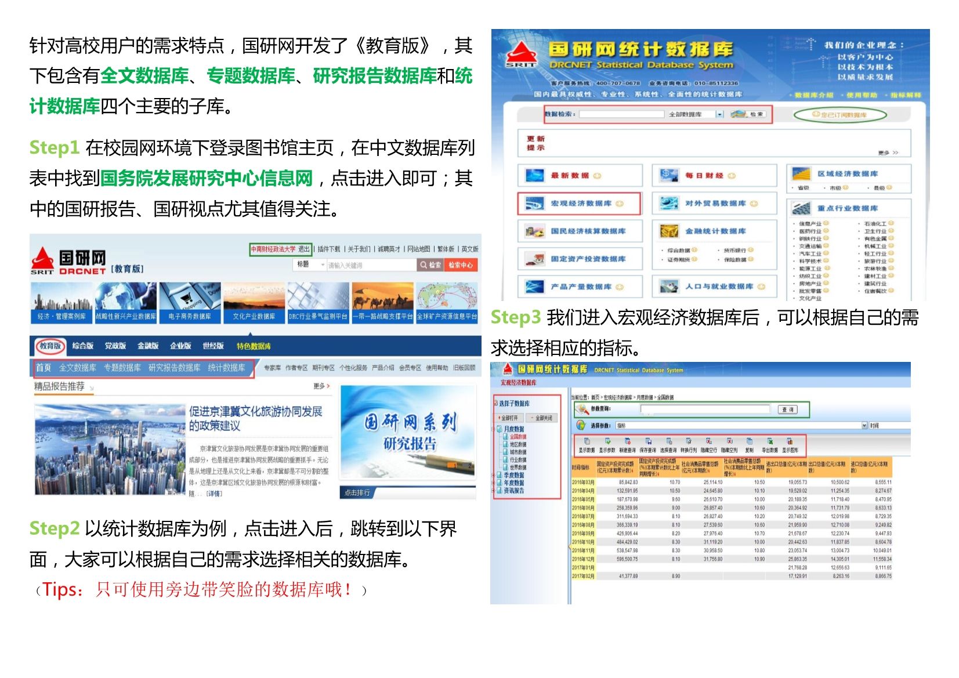Expand the 资讯报告 tree node

[494, 490]
